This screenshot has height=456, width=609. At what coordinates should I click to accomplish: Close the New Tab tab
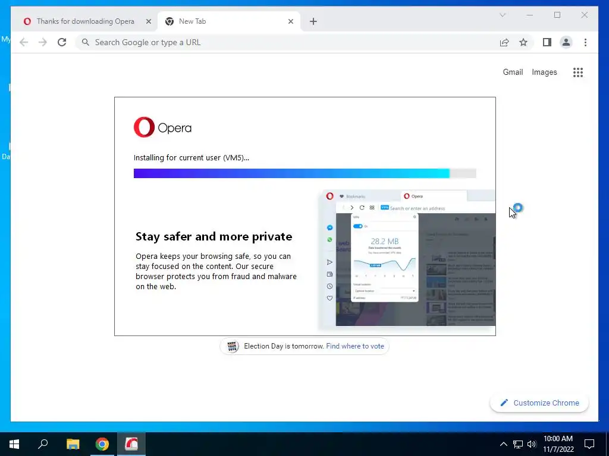pyautogui.click(x=290, y=21)
